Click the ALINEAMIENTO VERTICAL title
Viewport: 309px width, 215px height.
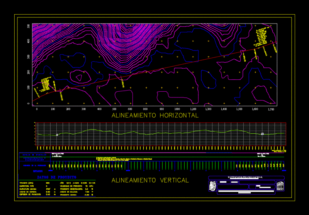click(x=150, y=180)
